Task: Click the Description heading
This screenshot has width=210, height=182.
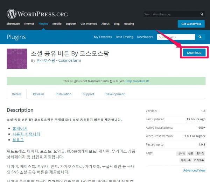Action: (20, 110)
